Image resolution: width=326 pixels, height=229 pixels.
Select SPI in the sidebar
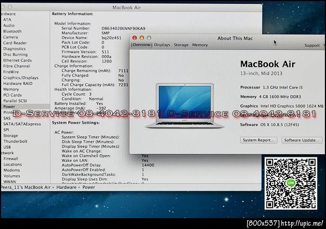click(6, 130)
